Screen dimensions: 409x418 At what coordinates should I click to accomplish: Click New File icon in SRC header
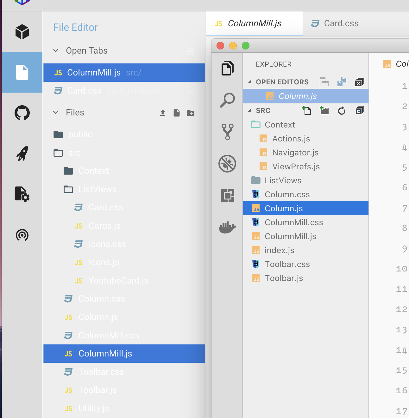pos(307,110)
